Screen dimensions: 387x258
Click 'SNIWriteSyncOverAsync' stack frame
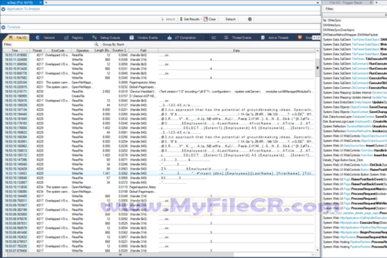tap(339, 30)
